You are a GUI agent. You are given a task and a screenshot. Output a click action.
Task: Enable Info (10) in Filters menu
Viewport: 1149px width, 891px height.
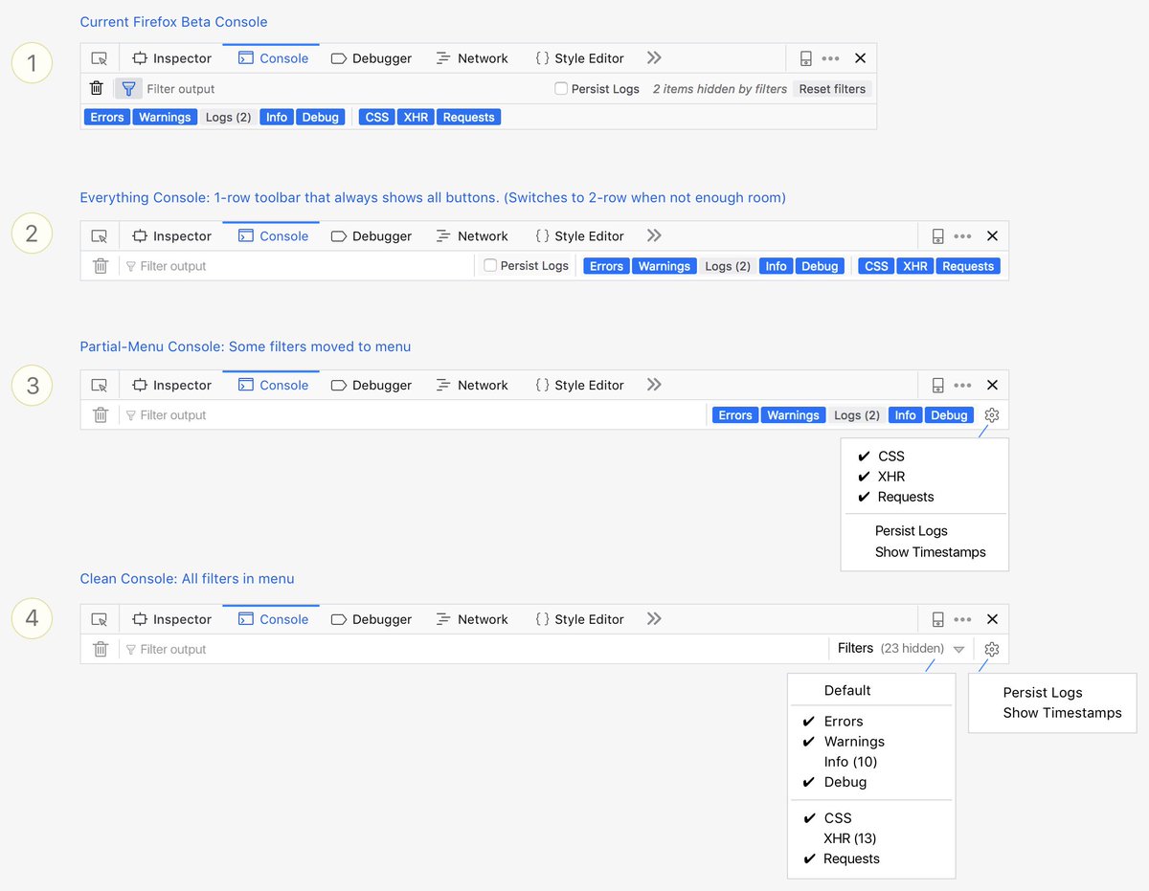pos(850,762)
